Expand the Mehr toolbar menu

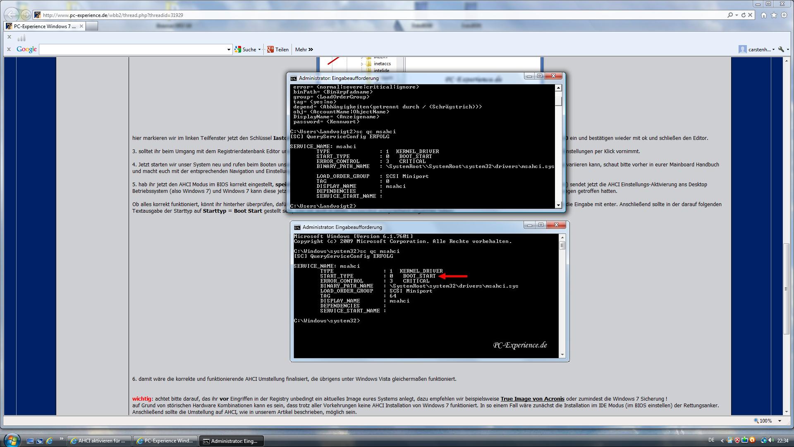[x=304, y=49]
